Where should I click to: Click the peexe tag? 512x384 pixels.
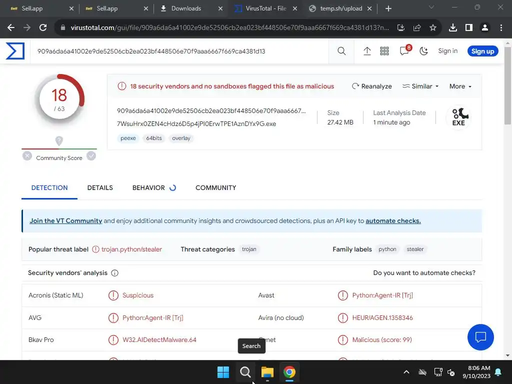(128, 138)
